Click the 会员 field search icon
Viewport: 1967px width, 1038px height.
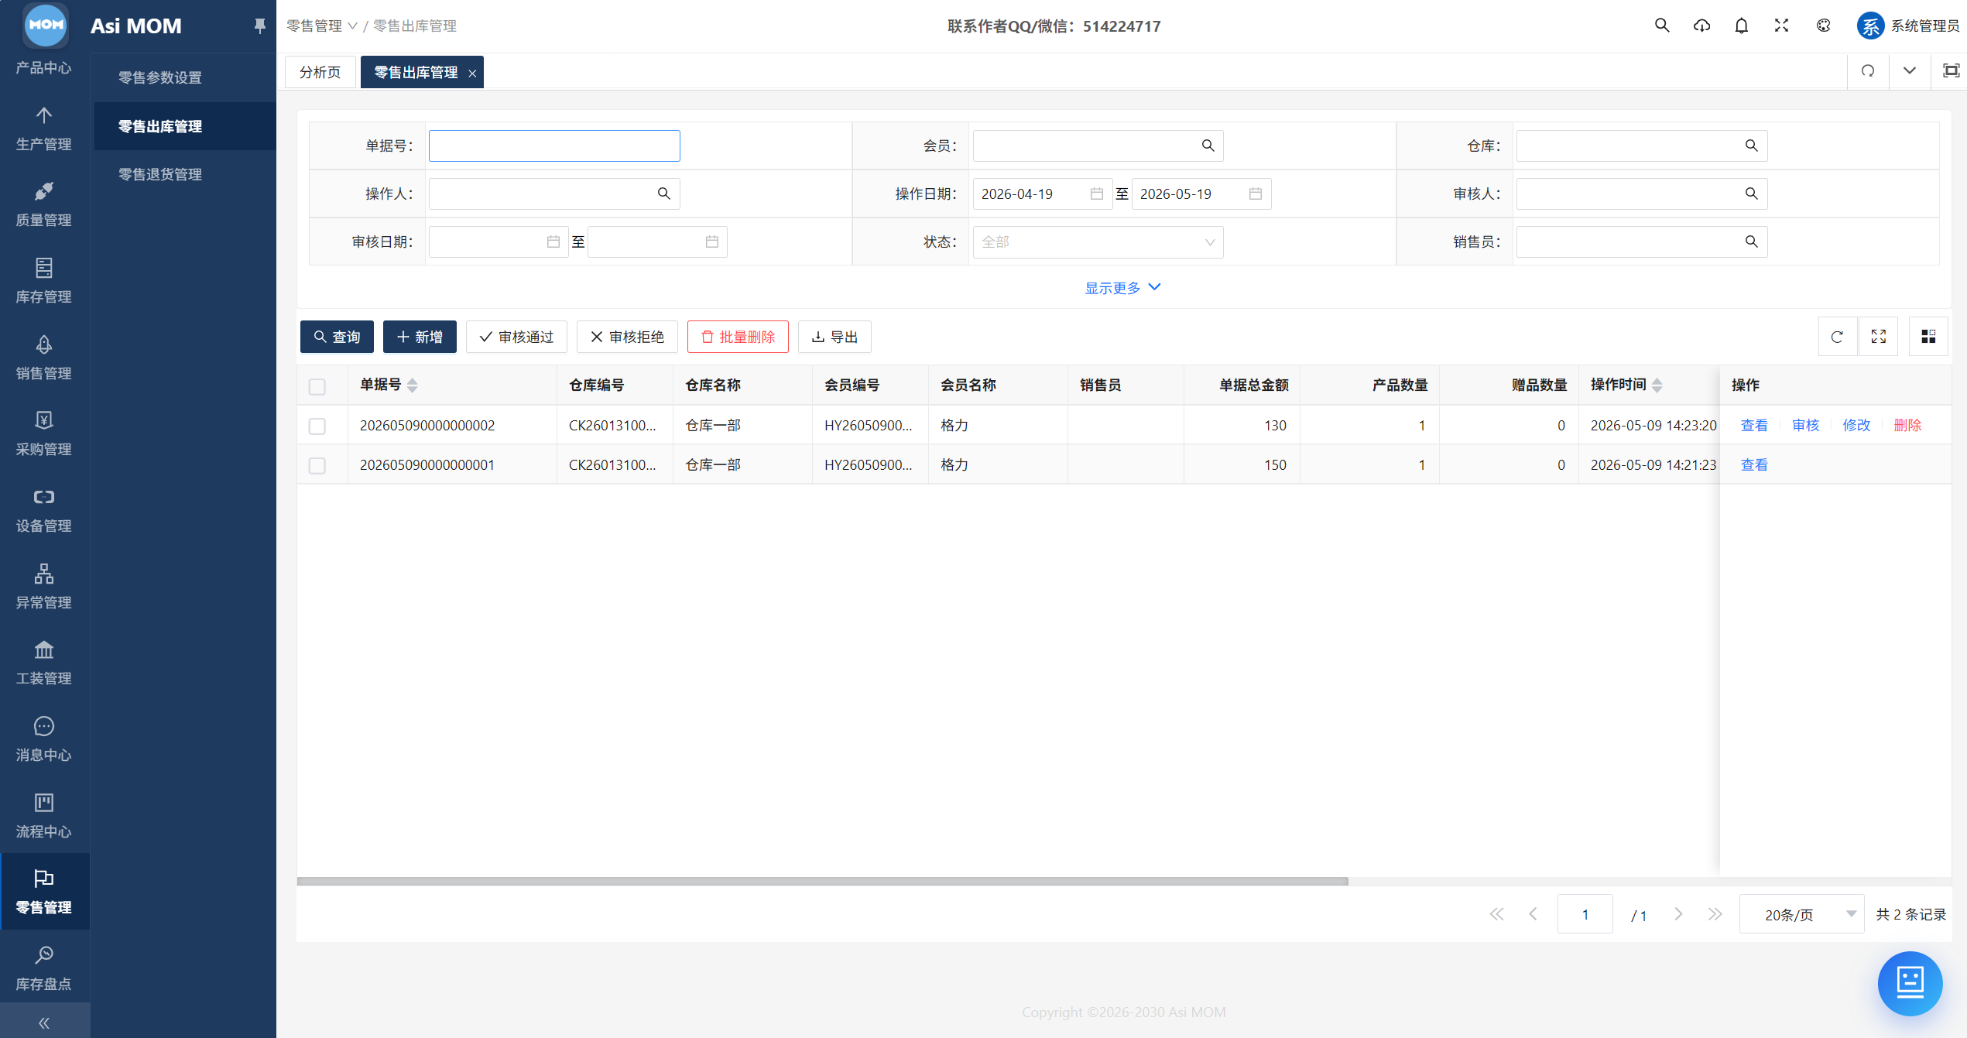pos(1208,146)
